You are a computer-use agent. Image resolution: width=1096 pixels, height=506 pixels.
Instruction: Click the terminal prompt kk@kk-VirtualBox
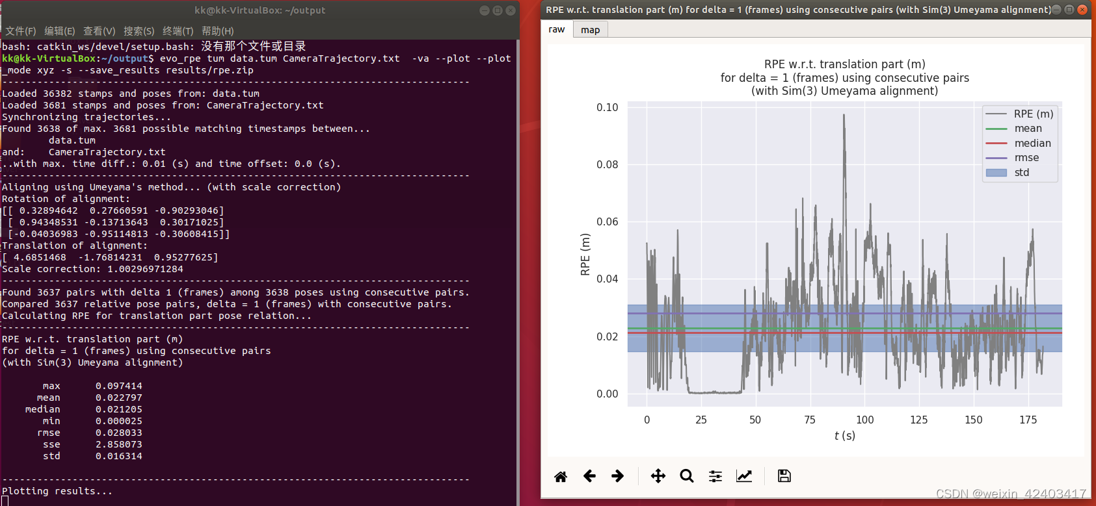[x=49, y=58]
